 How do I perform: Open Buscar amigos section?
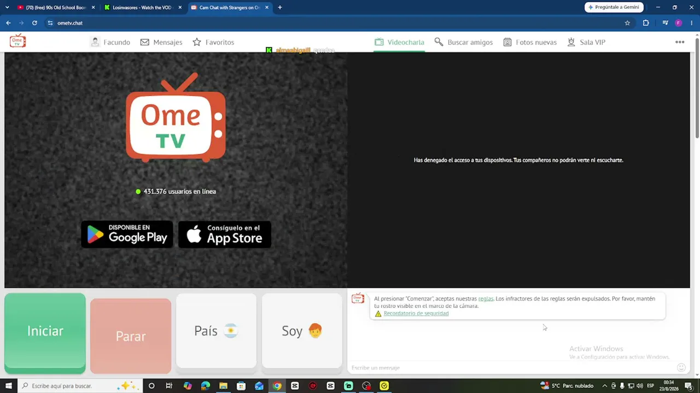pyautogui.click(x=464, y=42)
